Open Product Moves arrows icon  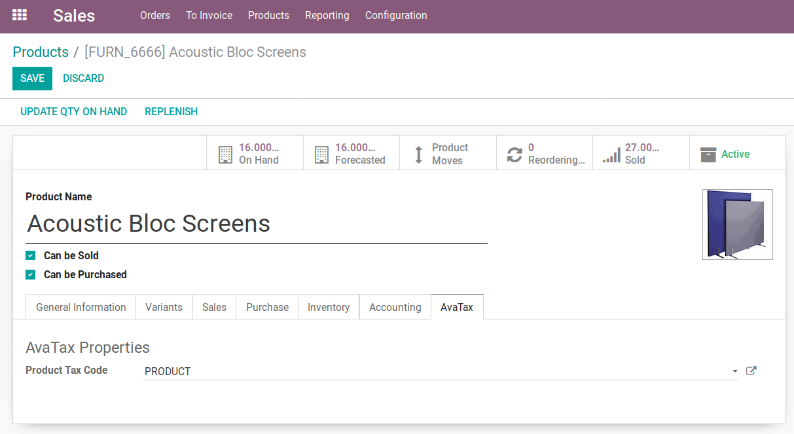[419, 154]
